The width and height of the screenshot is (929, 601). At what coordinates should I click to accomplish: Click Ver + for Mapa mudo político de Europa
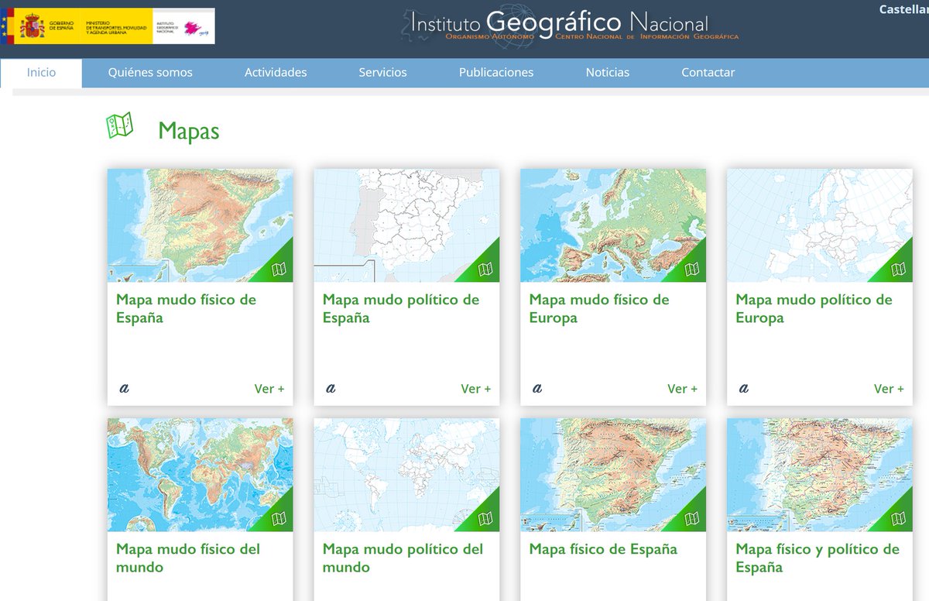pyautogui.click(x=889, y=389)
